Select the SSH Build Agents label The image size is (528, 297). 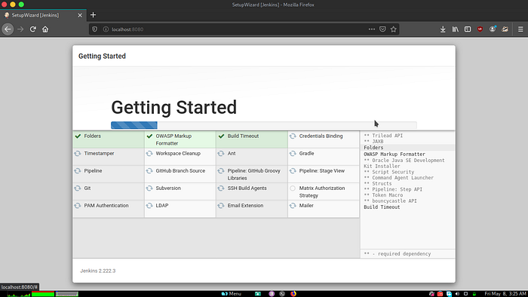247,188
